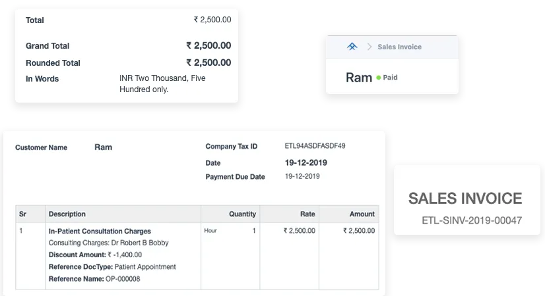The width and height of the screenshot is (545, 296).
Task: Click the SALES INVOICE heading
Action: click(x=465, y=199)
